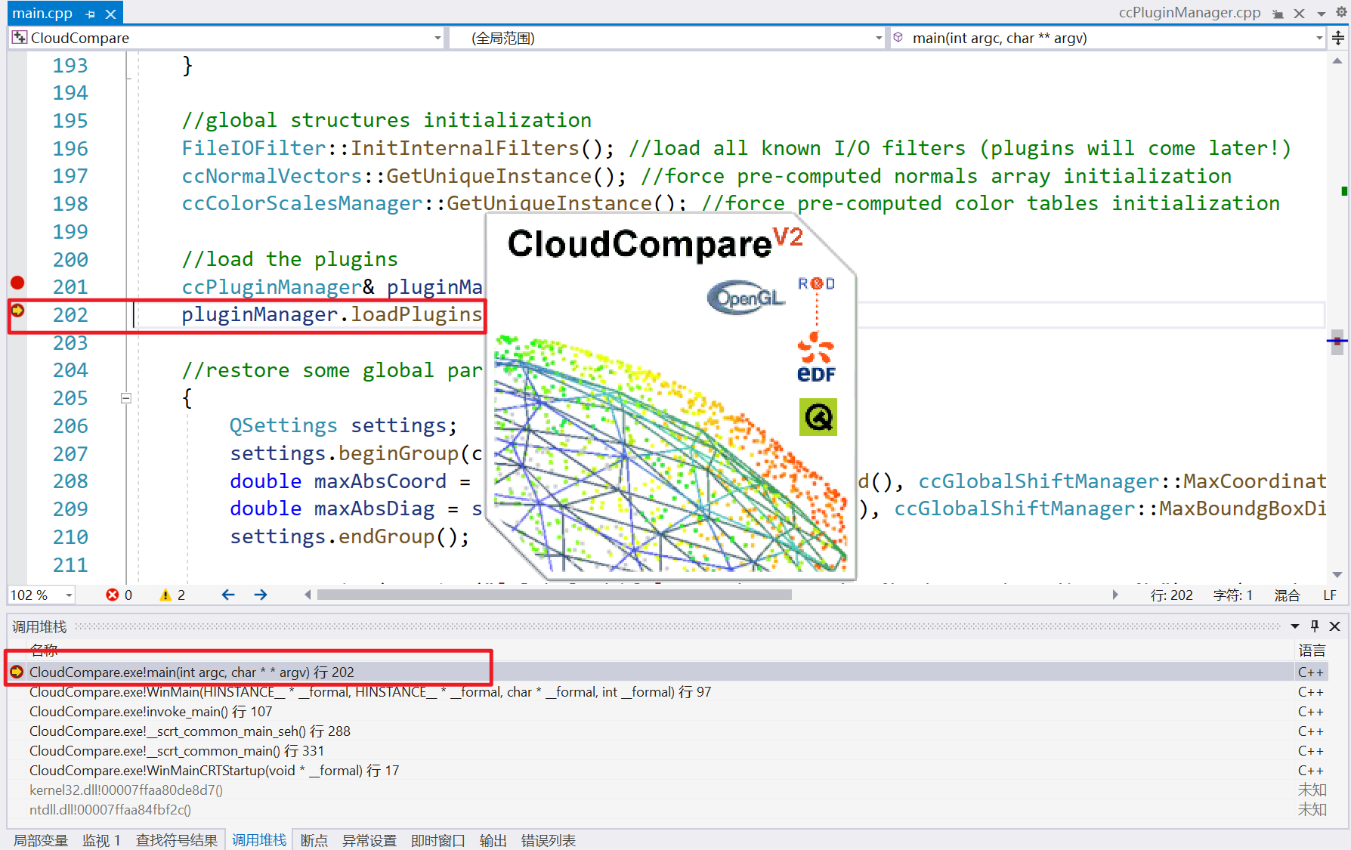The width and height of the screenshot is (1351, 850).
Task: Click the R&D logo on splash
Action: coord(817,284)
